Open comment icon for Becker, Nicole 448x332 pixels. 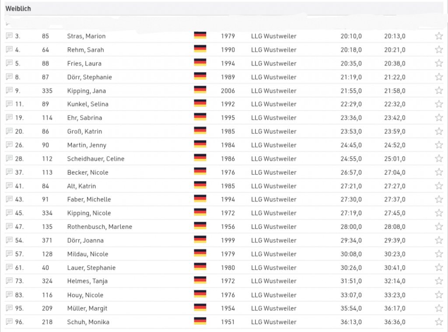[x=9, y=172]
